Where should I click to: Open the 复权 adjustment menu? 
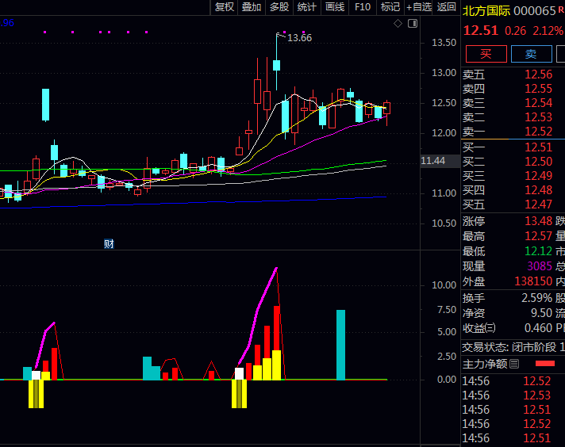(225, 7)
